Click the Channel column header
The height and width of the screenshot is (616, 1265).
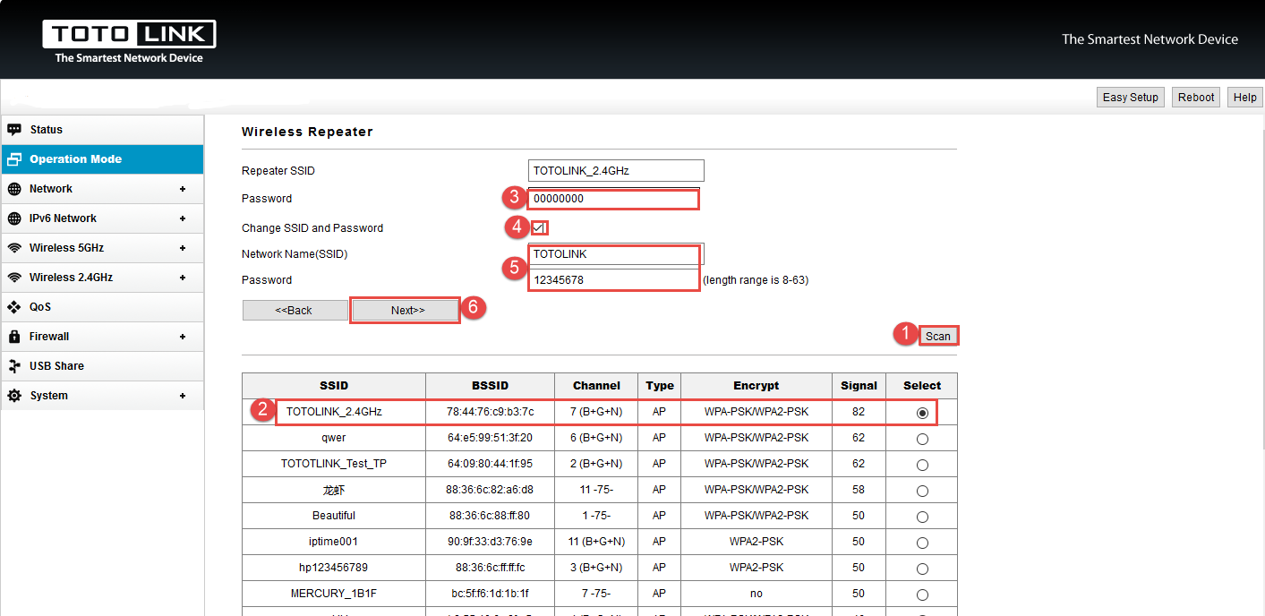click(596, 386)
